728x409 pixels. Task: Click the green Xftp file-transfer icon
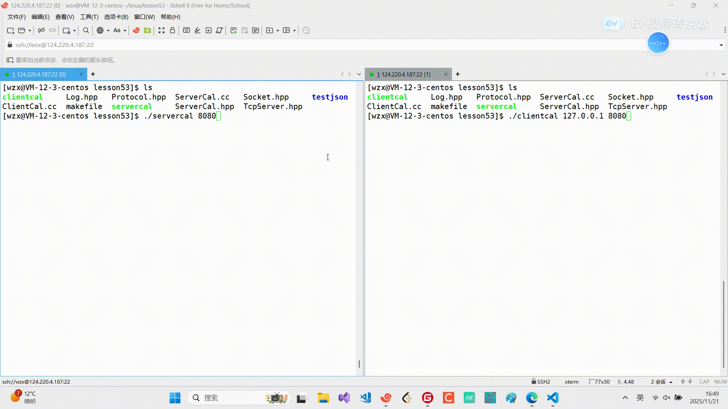(x=147, y=30)
